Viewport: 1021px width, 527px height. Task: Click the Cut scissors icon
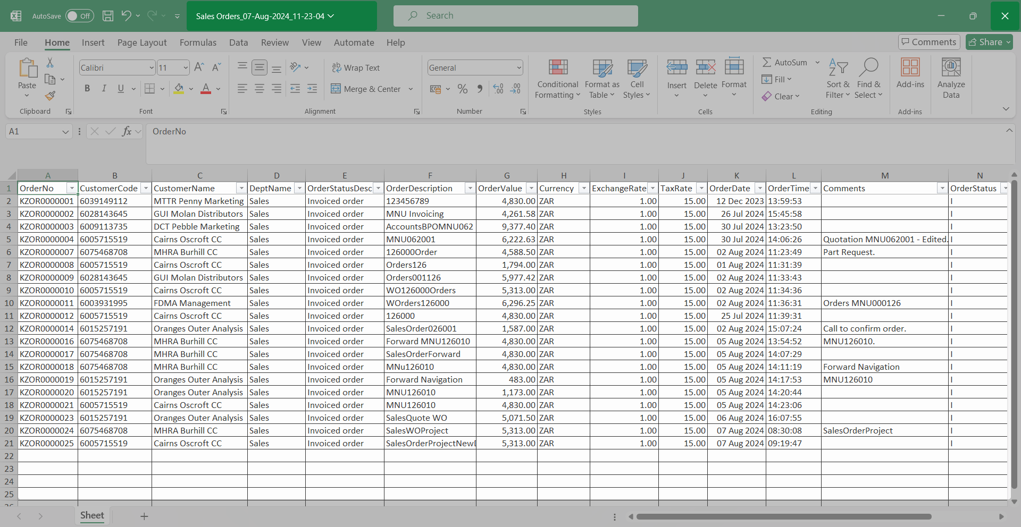[x=50, y=63]
